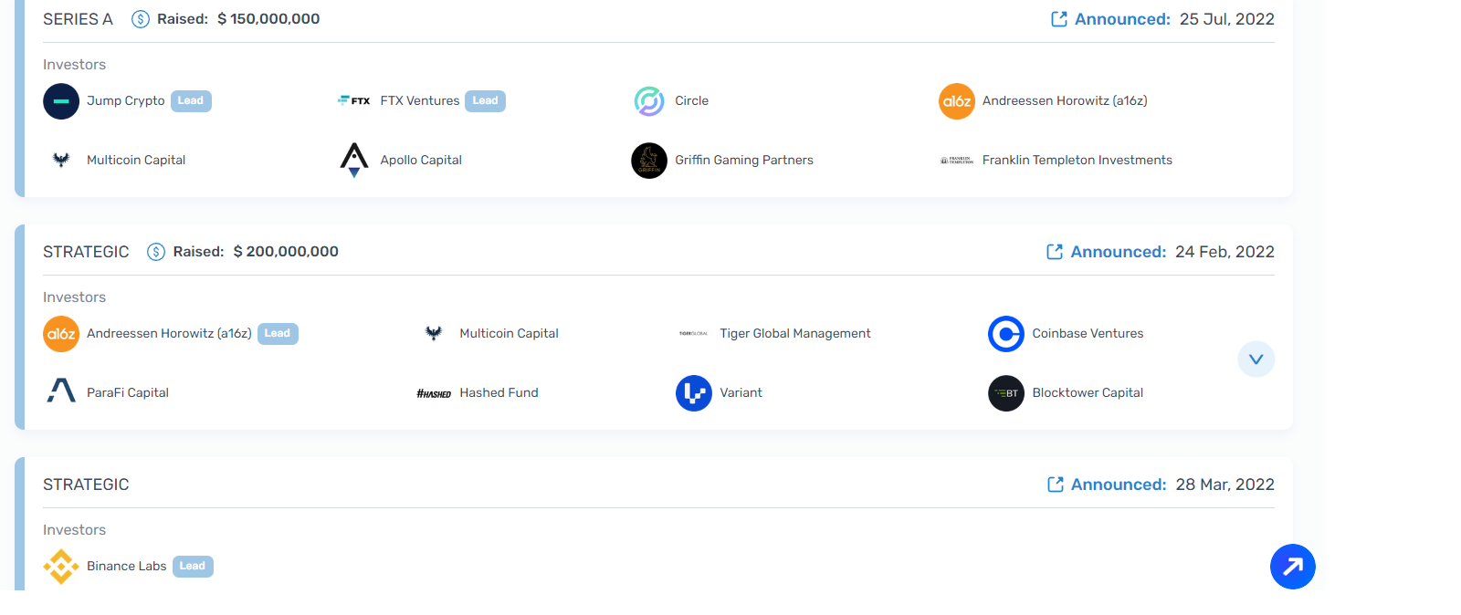Click the Coinbase Ventures logo
Screen dimensions: 1461x615
click(1006, 334)
